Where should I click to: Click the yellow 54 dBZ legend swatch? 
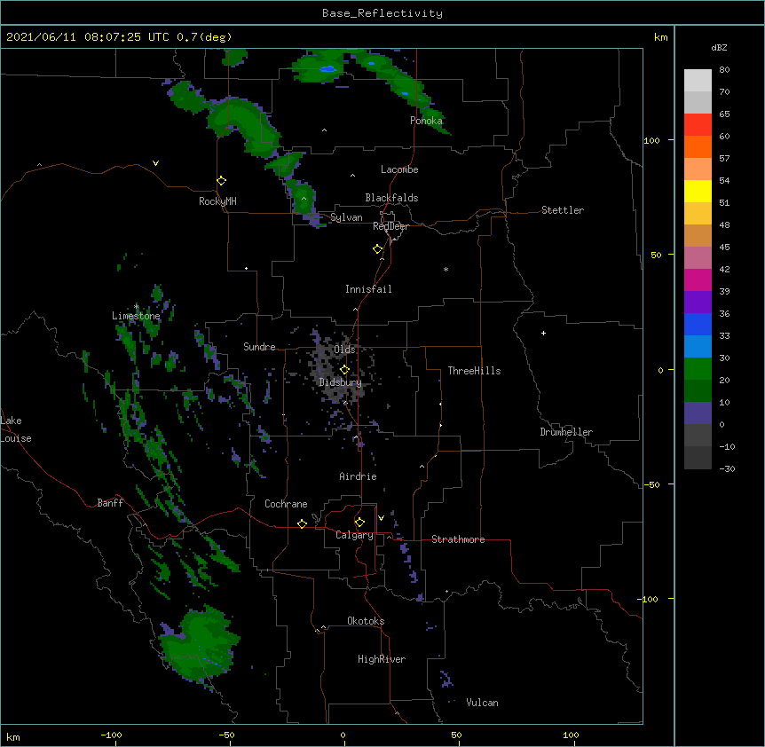click(698, 191)
